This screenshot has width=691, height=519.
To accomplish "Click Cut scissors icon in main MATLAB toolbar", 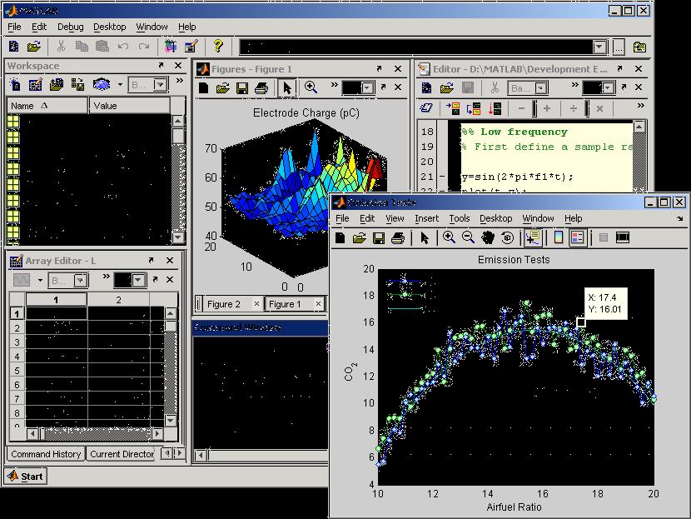I will (61, 46).
